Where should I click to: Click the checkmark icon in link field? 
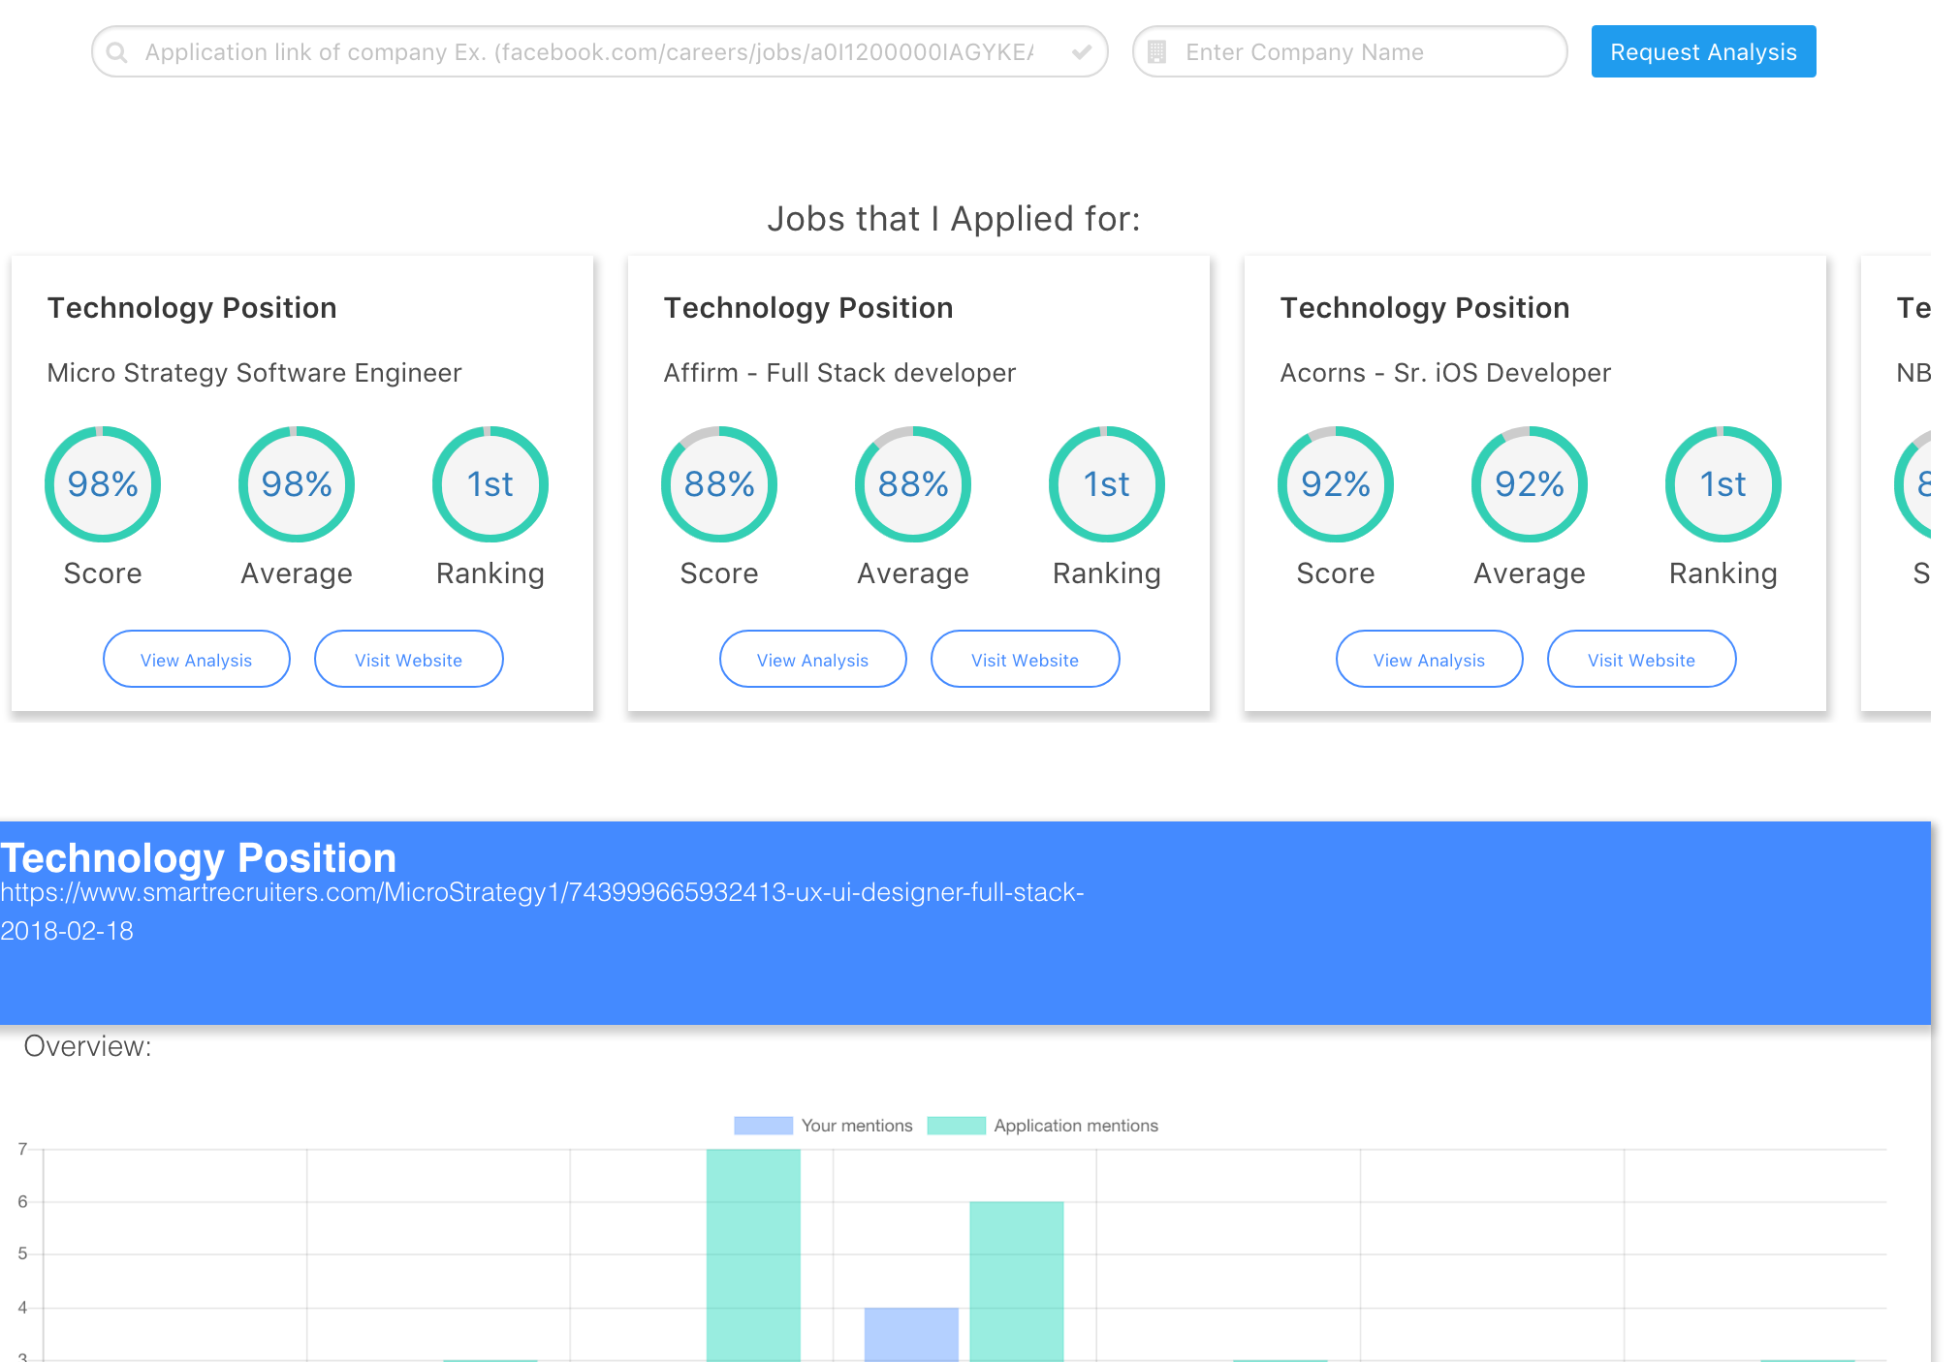click(x=1082, y=52)
